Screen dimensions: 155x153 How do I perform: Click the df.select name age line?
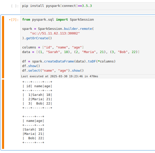[x=53, y=71]
